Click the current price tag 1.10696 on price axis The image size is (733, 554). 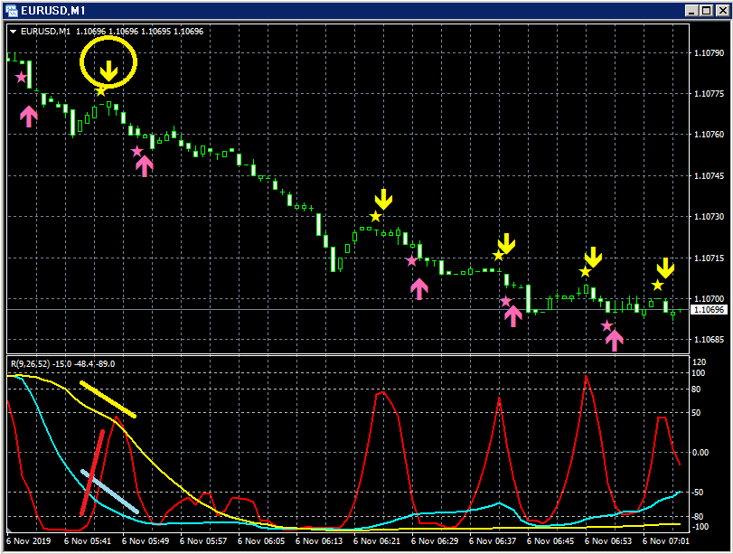708,310
